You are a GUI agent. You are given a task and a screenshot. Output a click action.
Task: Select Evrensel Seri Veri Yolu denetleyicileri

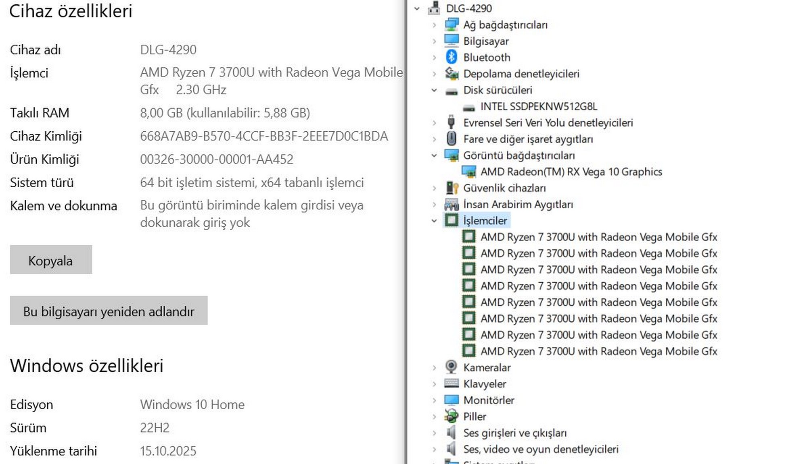point(548,123)
